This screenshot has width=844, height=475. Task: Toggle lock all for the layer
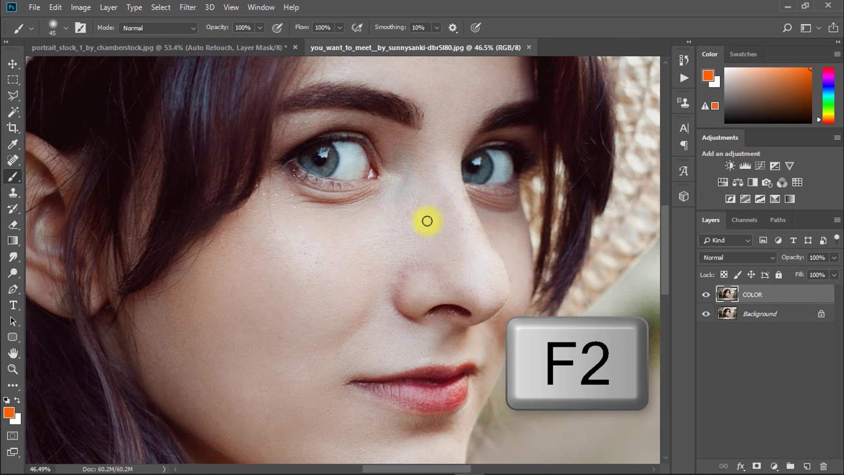(779, 274)
